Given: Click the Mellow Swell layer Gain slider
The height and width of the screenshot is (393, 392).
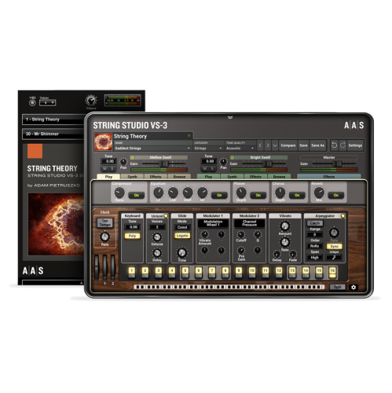Looking at the screenshot, I should click(x=164, y=163).
